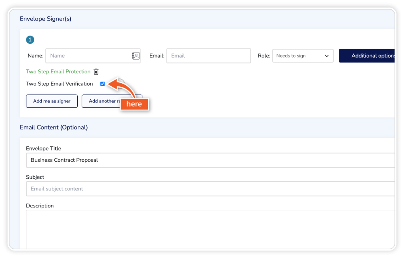The image size is (404, 258).
Task: Click the signer number 1 badge
Action: pos(30,40)
